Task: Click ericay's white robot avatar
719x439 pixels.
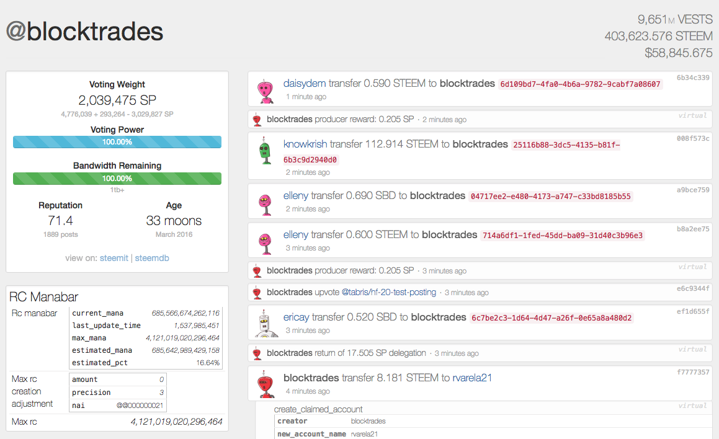Action: [266, 324]
